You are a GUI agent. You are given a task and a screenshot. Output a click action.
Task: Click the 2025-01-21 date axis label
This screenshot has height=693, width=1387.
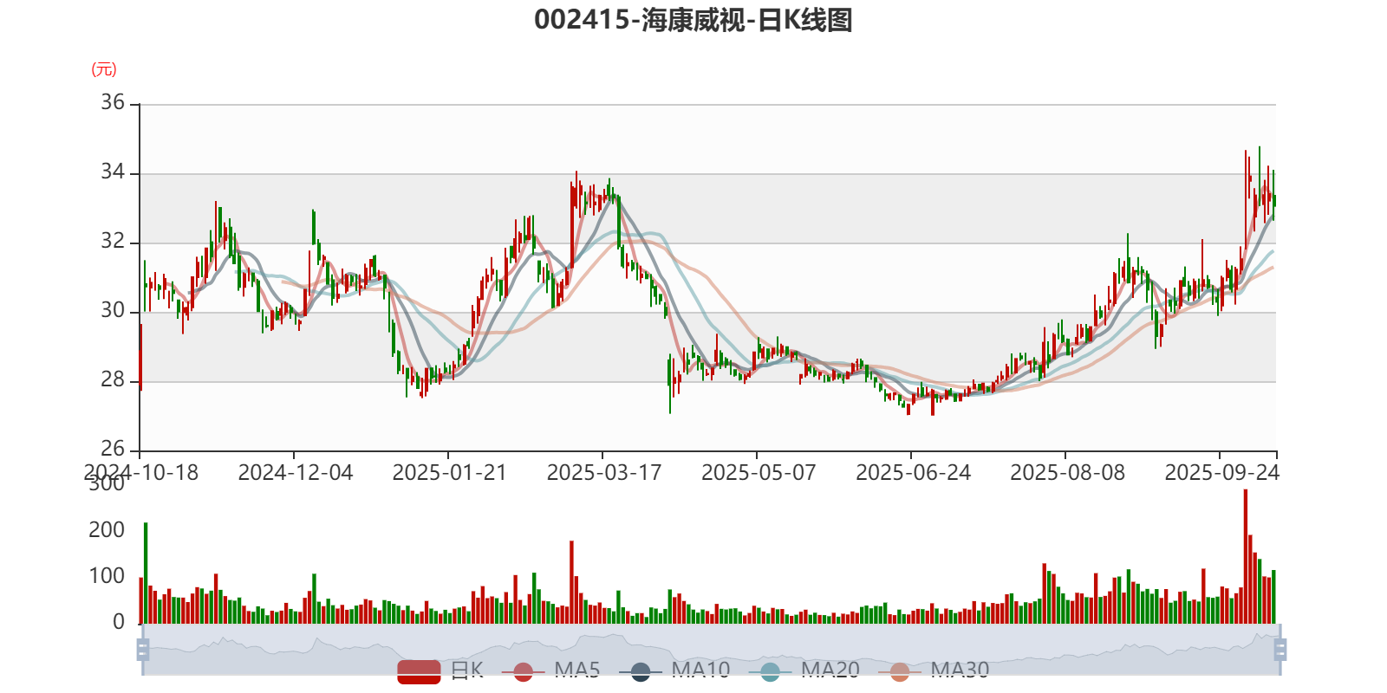(449, 473)
